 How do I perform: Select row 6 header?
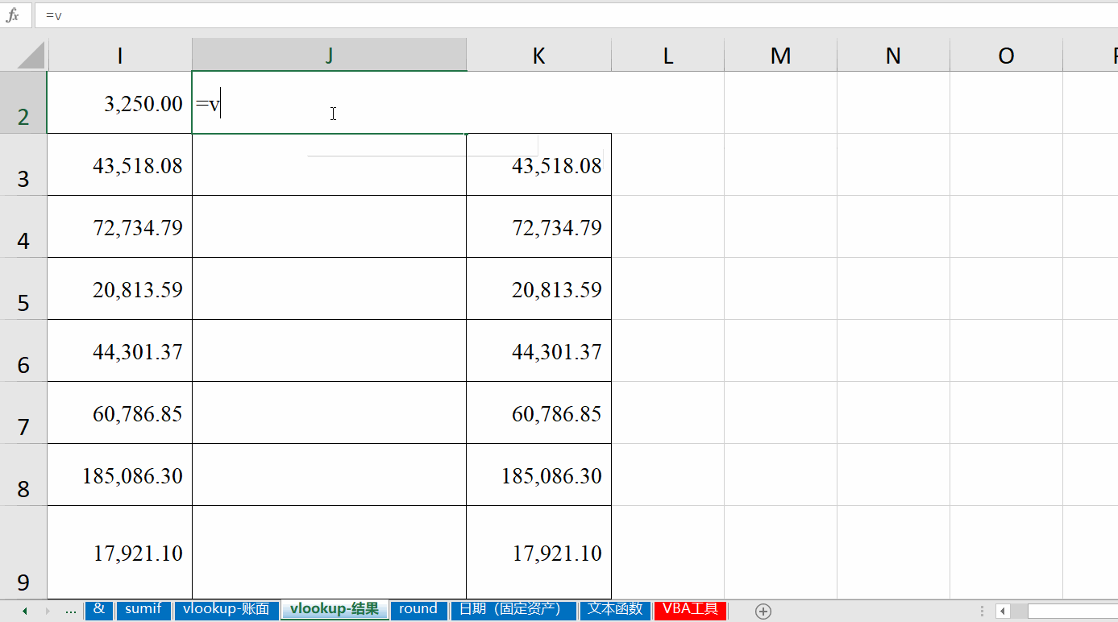click(x=23, y=350)
